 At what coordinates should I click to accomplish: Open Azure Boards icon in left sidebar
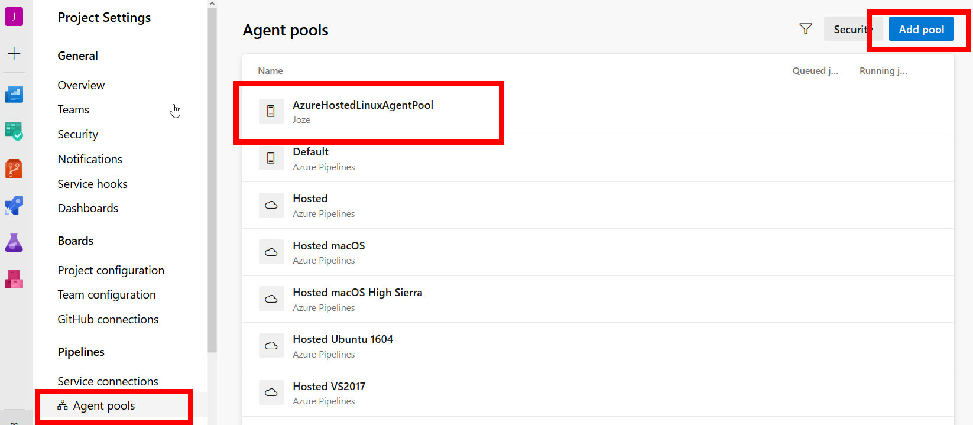(14, 131)
